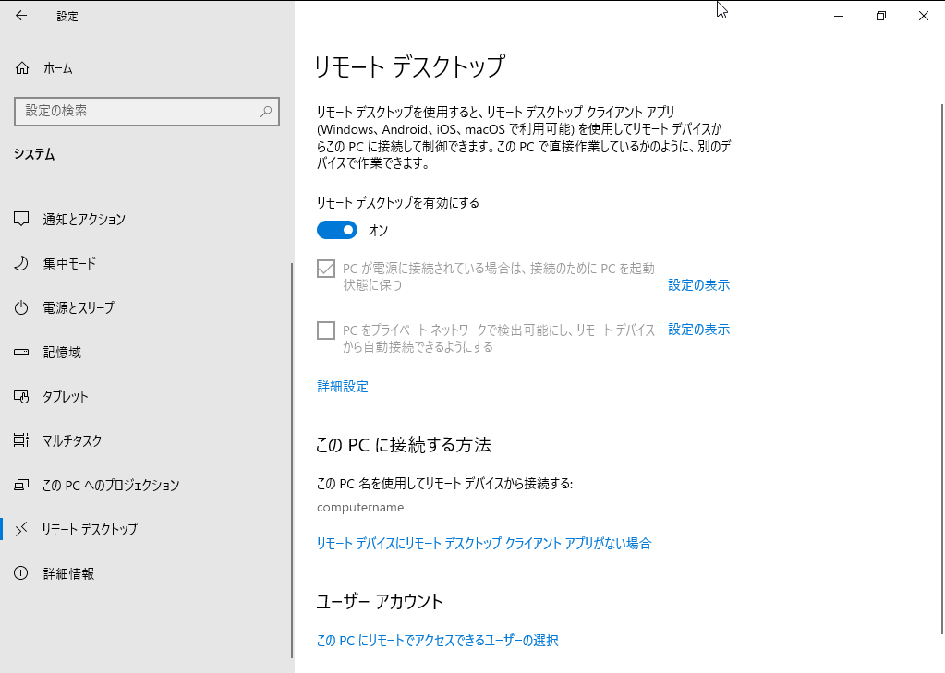
Task: Click the search magnifier icon
Action: pyautogui.click(x=266, y=111)
